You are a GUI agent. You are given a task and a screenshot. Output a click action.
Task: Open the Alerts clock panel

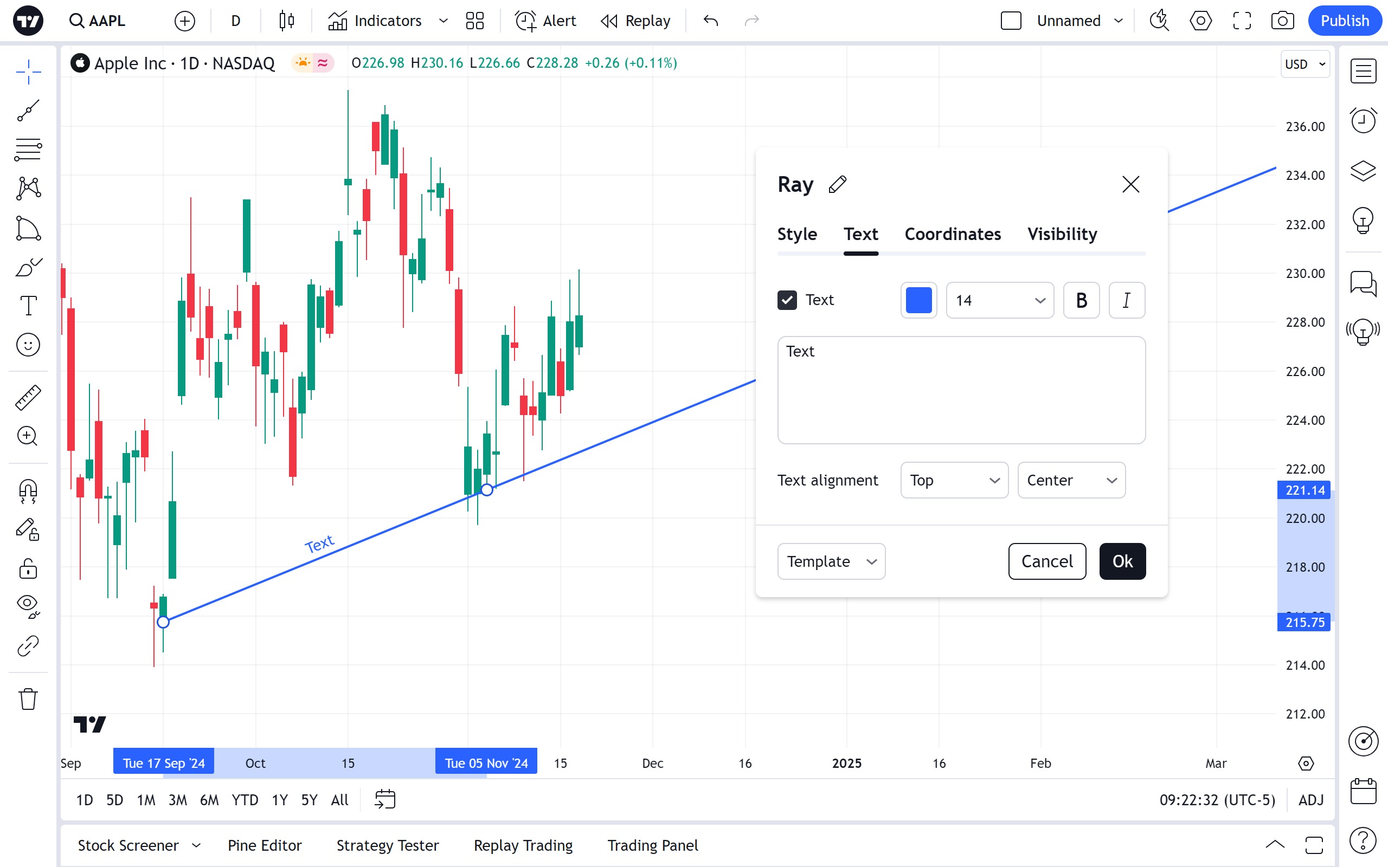point(1363,120)
